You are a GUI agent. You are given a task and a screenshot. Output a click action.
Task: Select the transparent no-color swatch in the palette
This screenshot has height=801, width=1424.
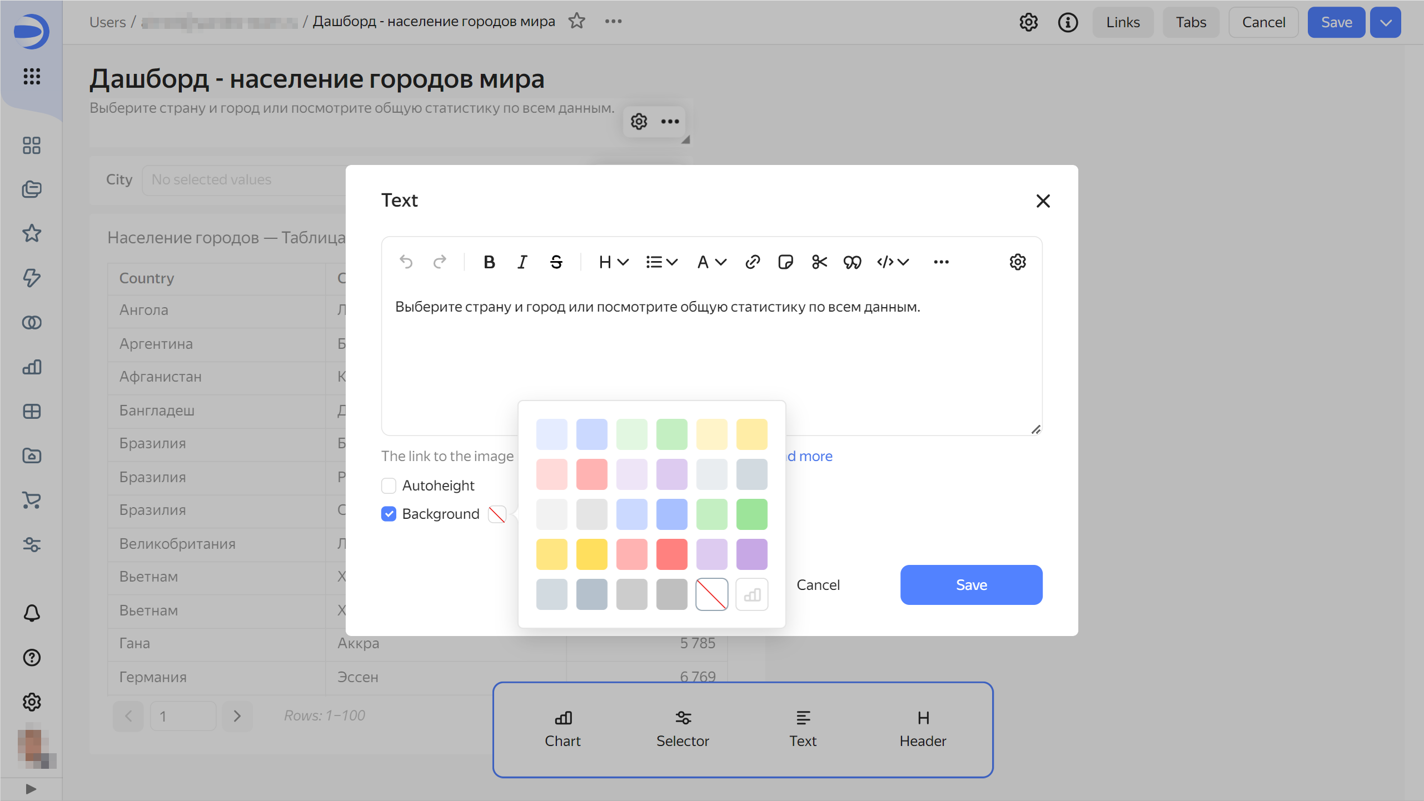pyautogui.click(x=711, y=594)
